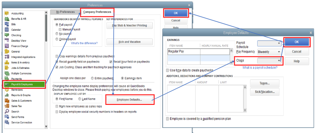Open the Integrated Applications icon
This screenshot has height=133, width=315.
7,57
